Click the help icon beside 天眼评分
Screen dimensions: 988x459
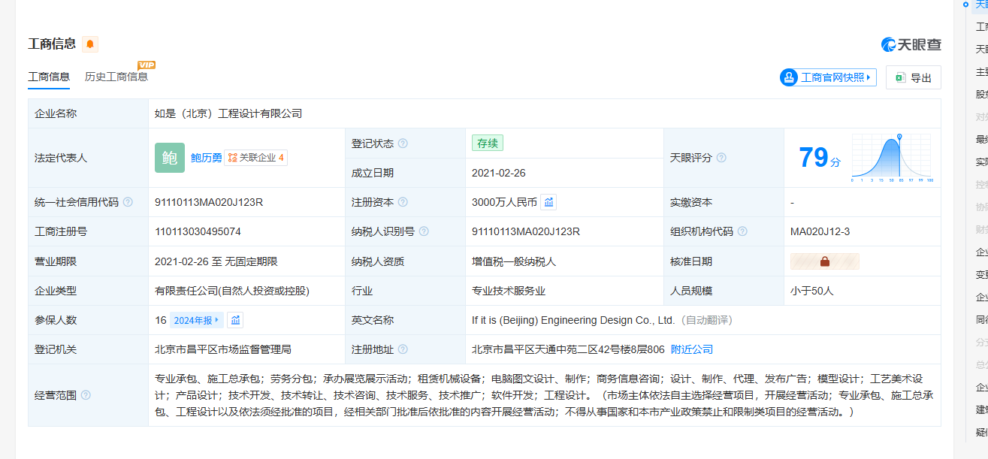pyautogui.click(x=721, y=158)
